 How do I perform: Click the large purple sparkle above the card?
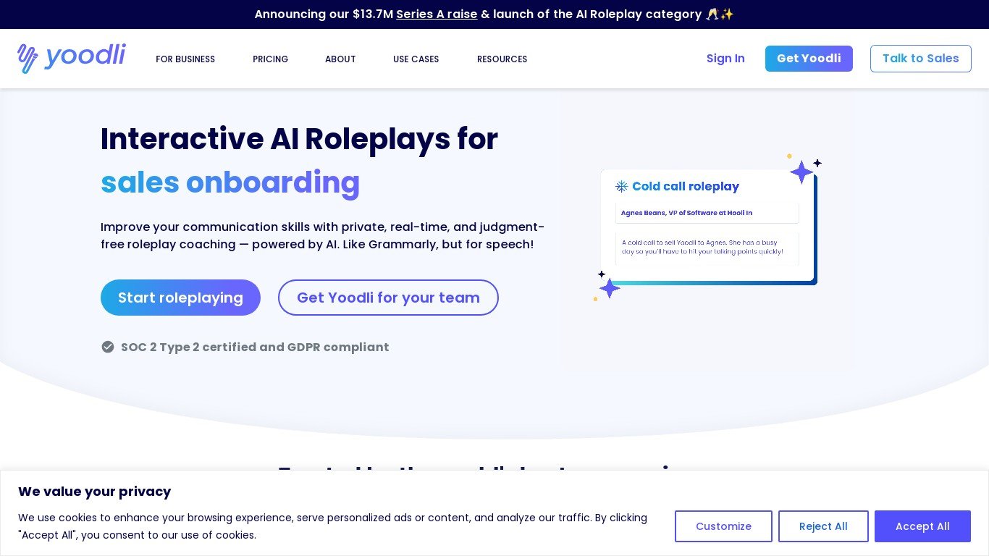tap(801, 172)
